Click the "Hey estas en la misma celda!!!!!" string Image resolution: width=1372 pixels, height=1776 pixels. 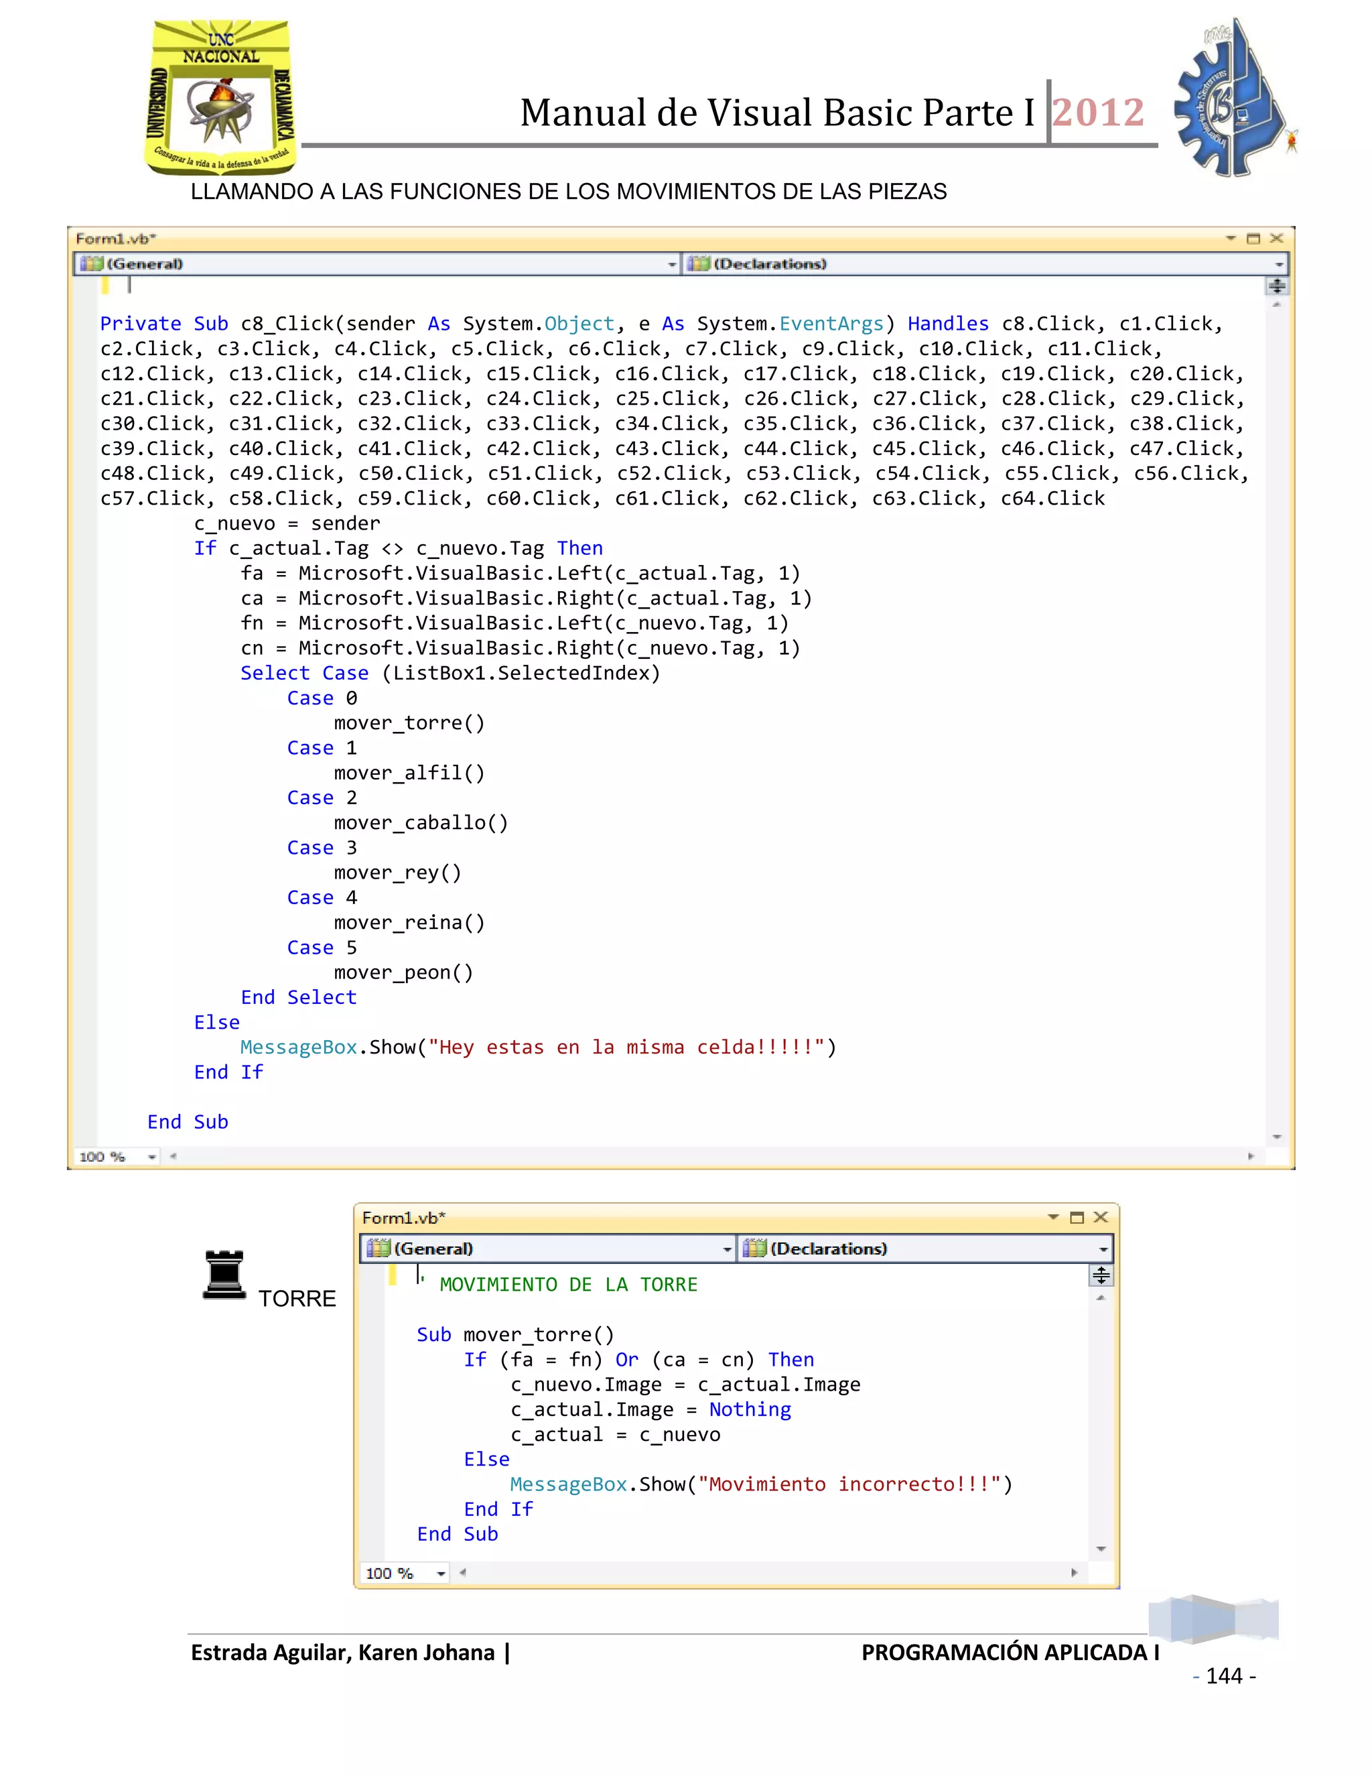click(x=626, y=1048)
